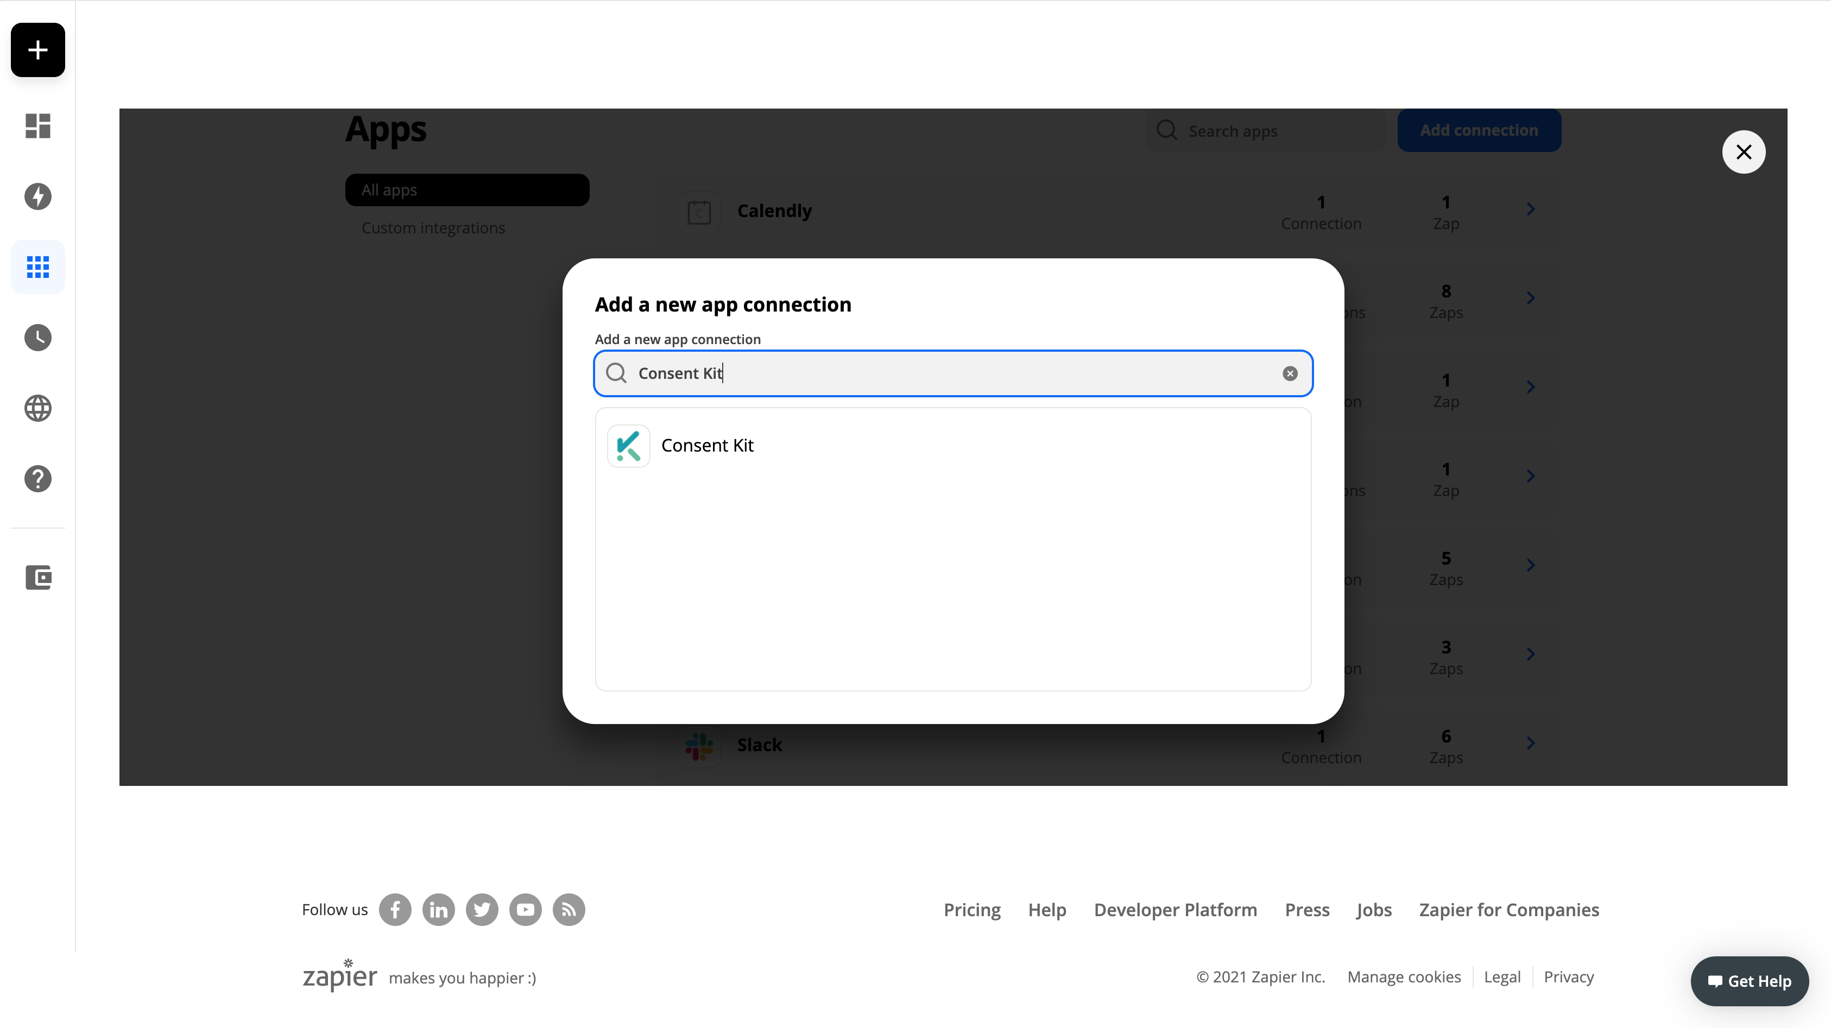This screenshot has height=1028, width=1831.
Task: Open the Apps grid icon in sidebar
Action: coord(37,266)
